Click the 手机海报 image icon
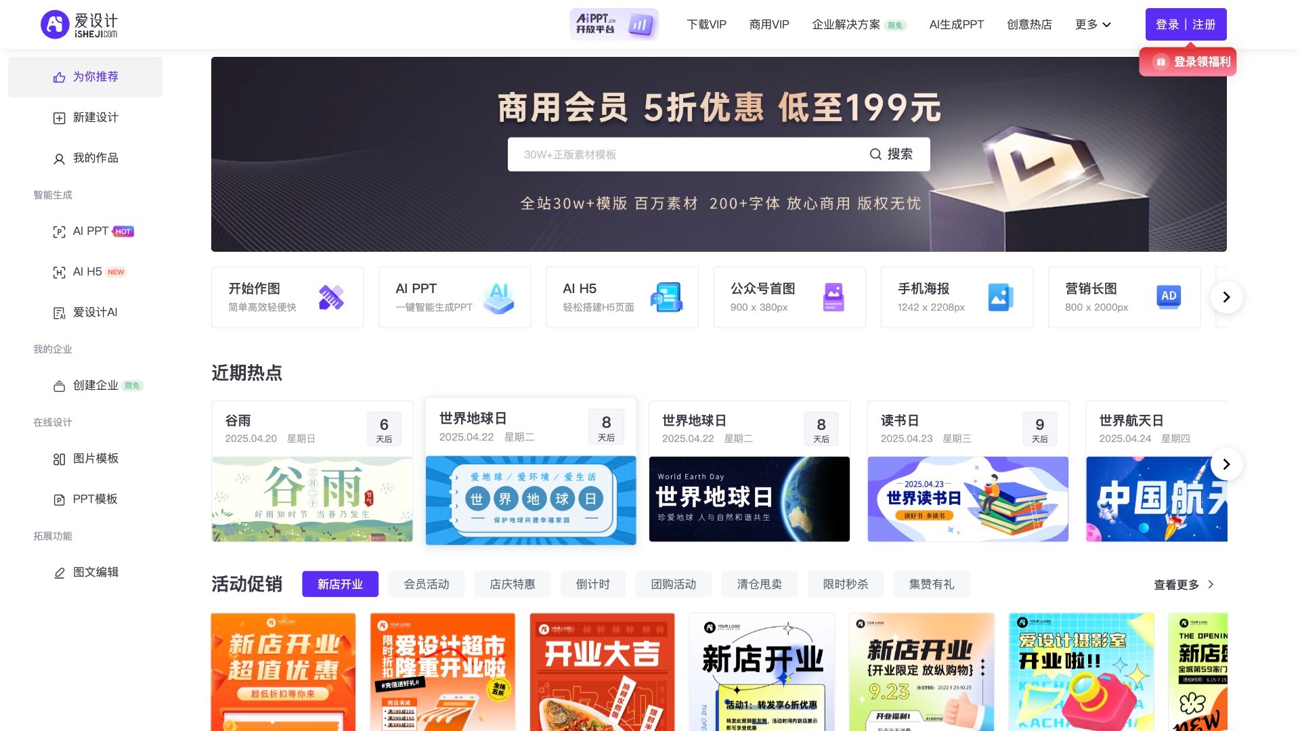Viewport: 1300px width, 731px height. [x=1001, y=296]
